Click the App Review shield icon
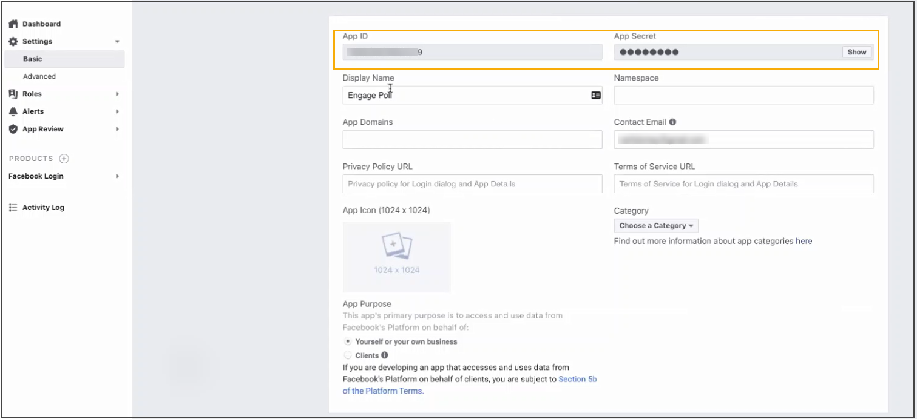This screenshot has height=419, width=917. (x=13, y=129)
